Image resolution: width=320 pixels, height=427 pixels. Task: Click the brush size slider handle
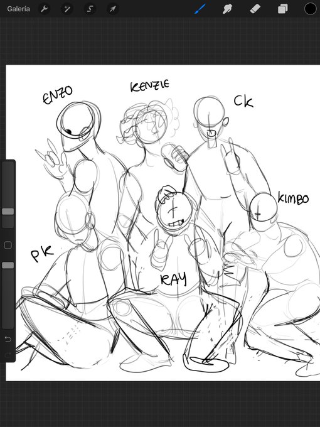click(8, 212)
